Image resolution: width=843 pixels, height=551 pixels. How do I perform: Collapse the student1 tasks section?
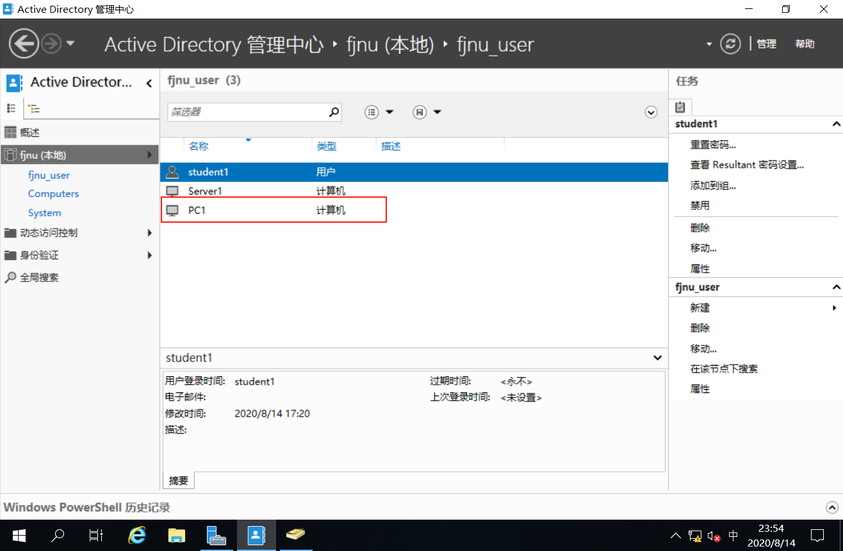click(x=835, y=124)
